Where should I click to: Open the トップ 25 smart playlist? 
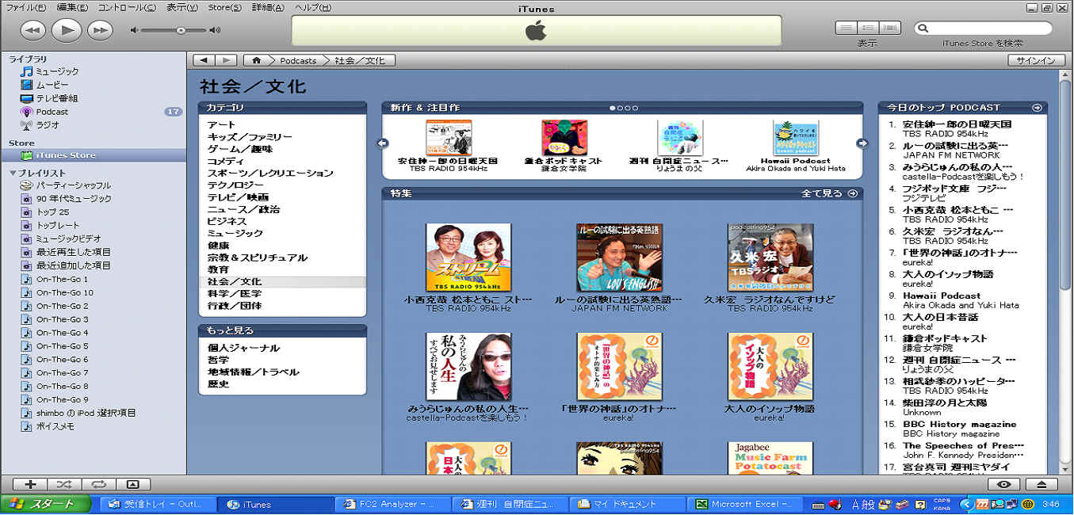pos(45,212)
